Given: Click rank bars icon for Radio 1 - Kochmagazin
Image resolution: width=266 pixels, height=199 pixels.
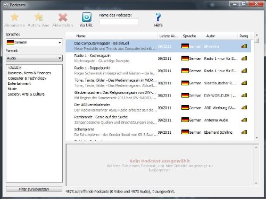Looking at the screenshot, I should click(244, 58).
